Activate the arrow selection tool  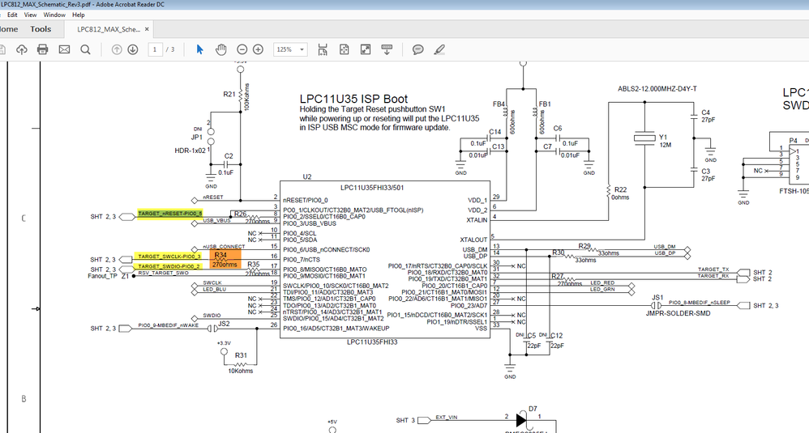199,49
